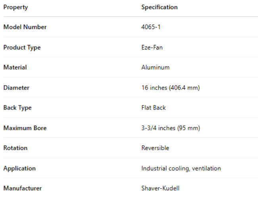
Task: Select the Product Type label
Action: (22, 47)
